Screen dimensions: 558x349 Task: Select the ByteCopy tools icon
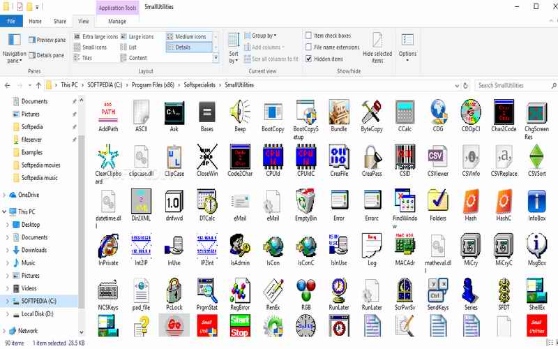coord(372,112)
